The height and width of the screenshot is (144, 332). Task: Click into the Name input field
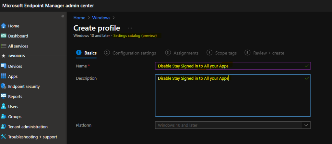(233, 66)
